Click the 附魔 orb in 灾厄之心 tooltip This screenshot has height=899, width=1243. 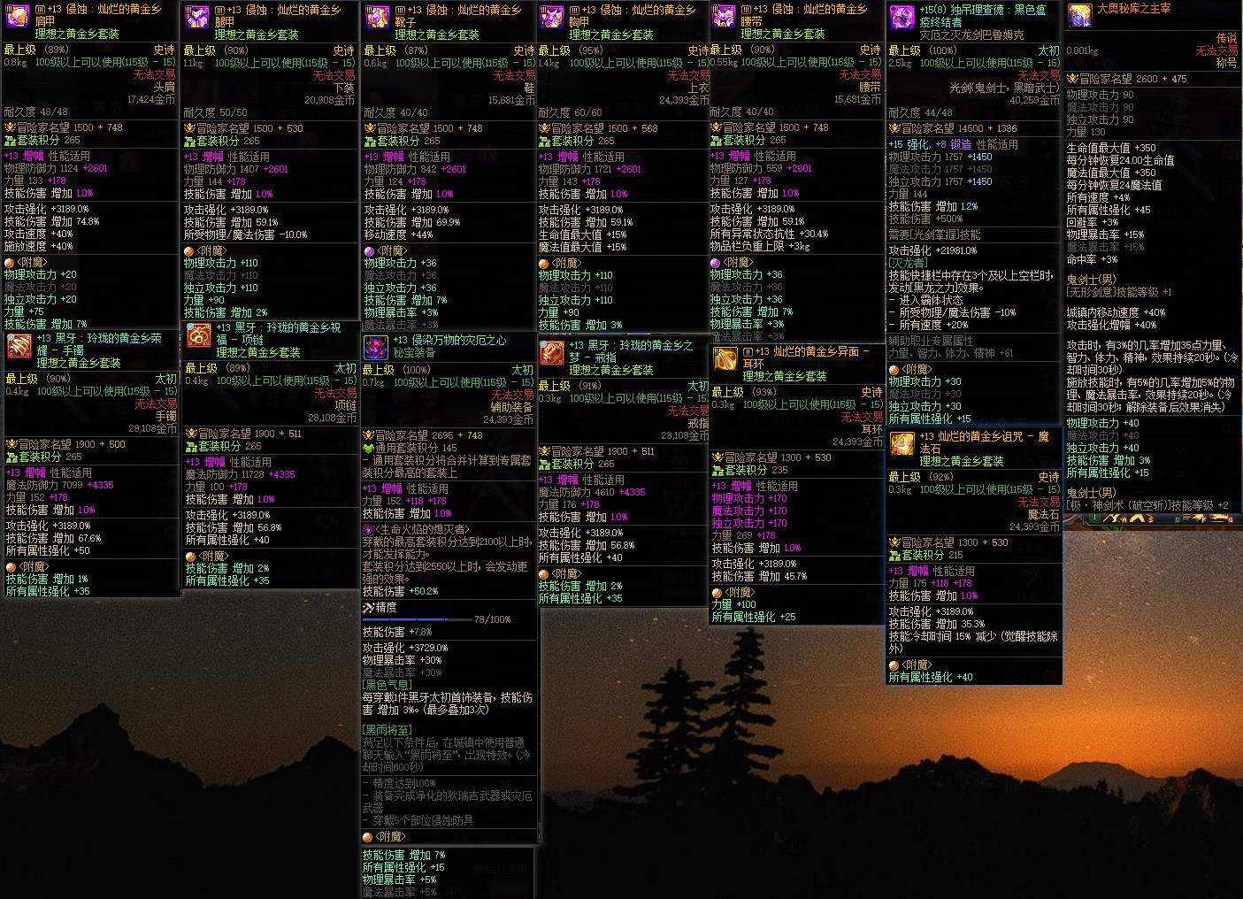coord(368,837)
